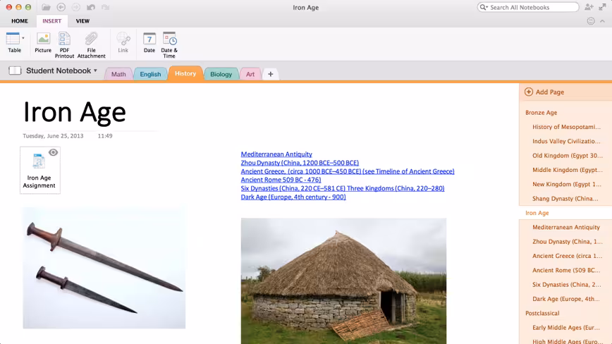The image size is (612, 344).
Task: Add a File Attachment
Action: [92, 45]
